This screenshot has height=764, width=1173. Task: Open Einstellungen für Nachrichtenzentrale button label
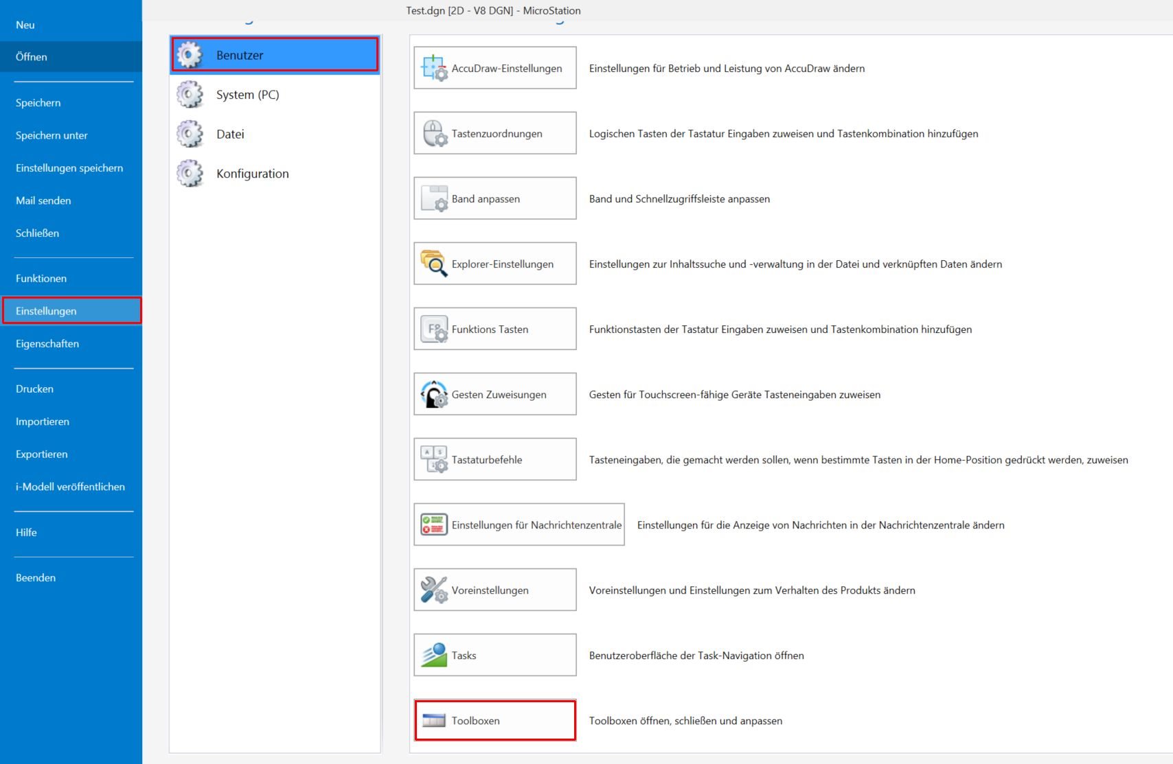536,525
